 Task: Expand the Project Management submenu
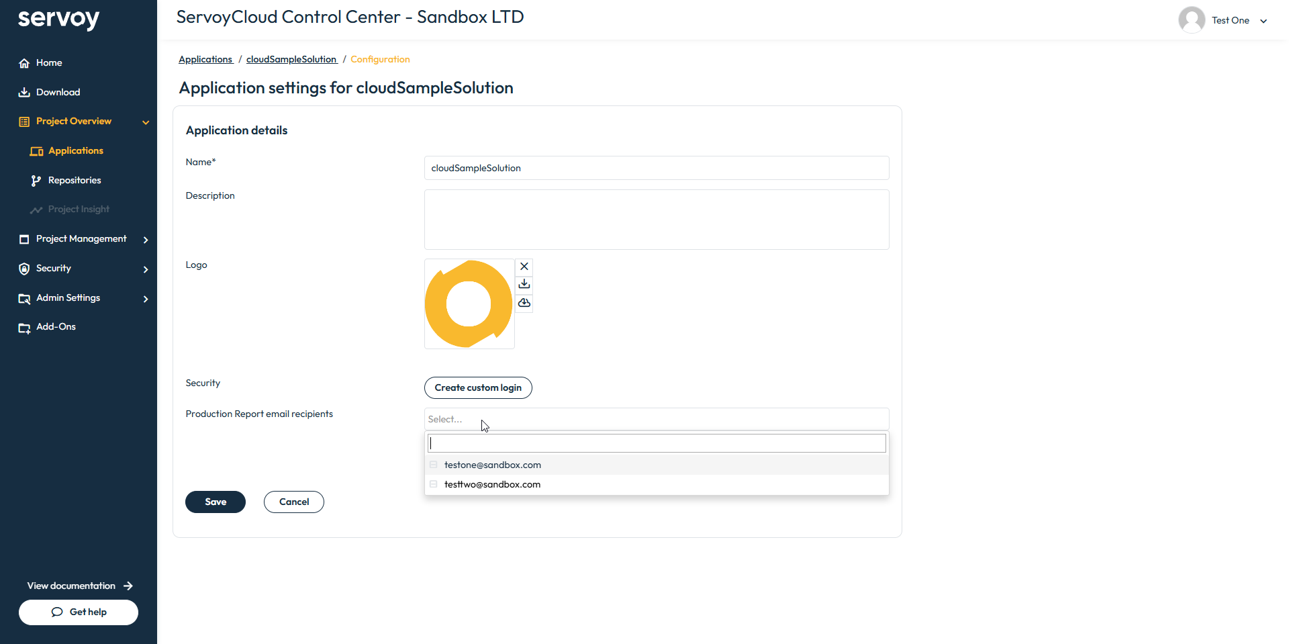point(146,240)
